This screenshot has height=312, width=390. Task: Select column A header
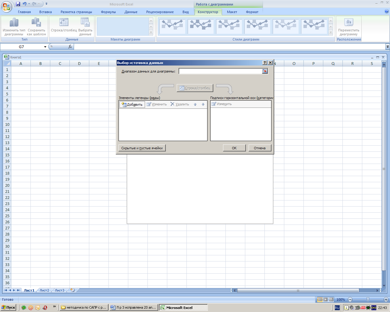click(x=21, y=63)
